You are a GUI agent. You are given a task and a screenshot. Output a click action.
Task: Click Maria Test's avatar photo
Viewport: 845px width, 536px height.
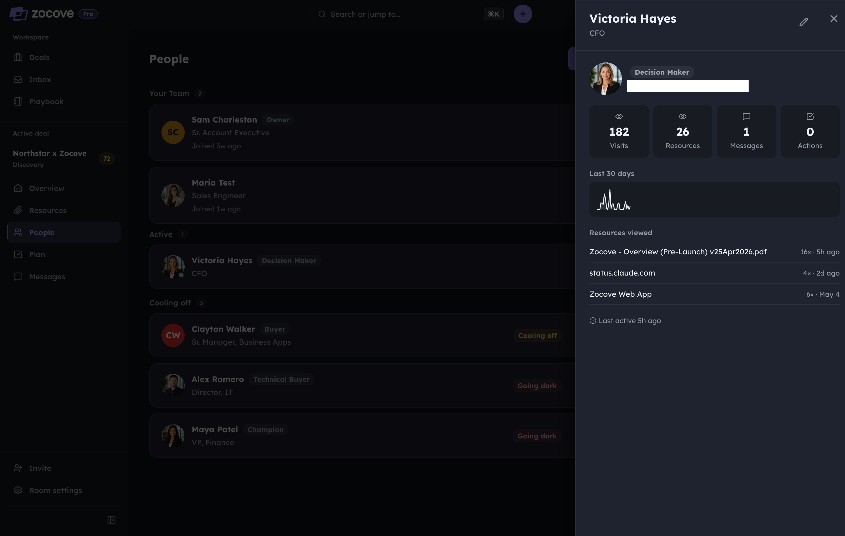(x=173, y=195)
